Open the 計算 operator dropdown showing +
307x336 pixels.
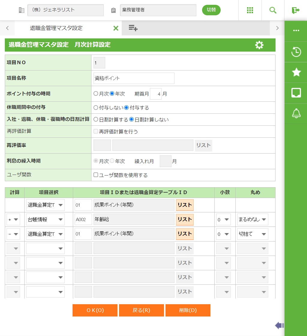(x=13, y=220)
